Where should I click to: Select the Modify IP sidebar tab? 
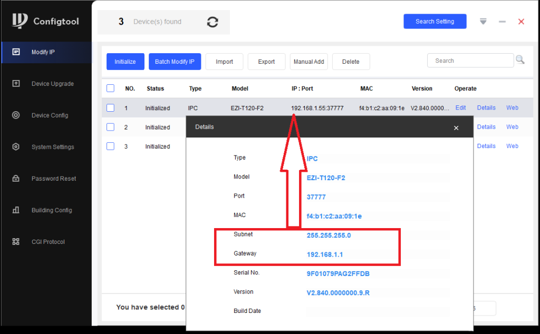click(x=43, y=52)
